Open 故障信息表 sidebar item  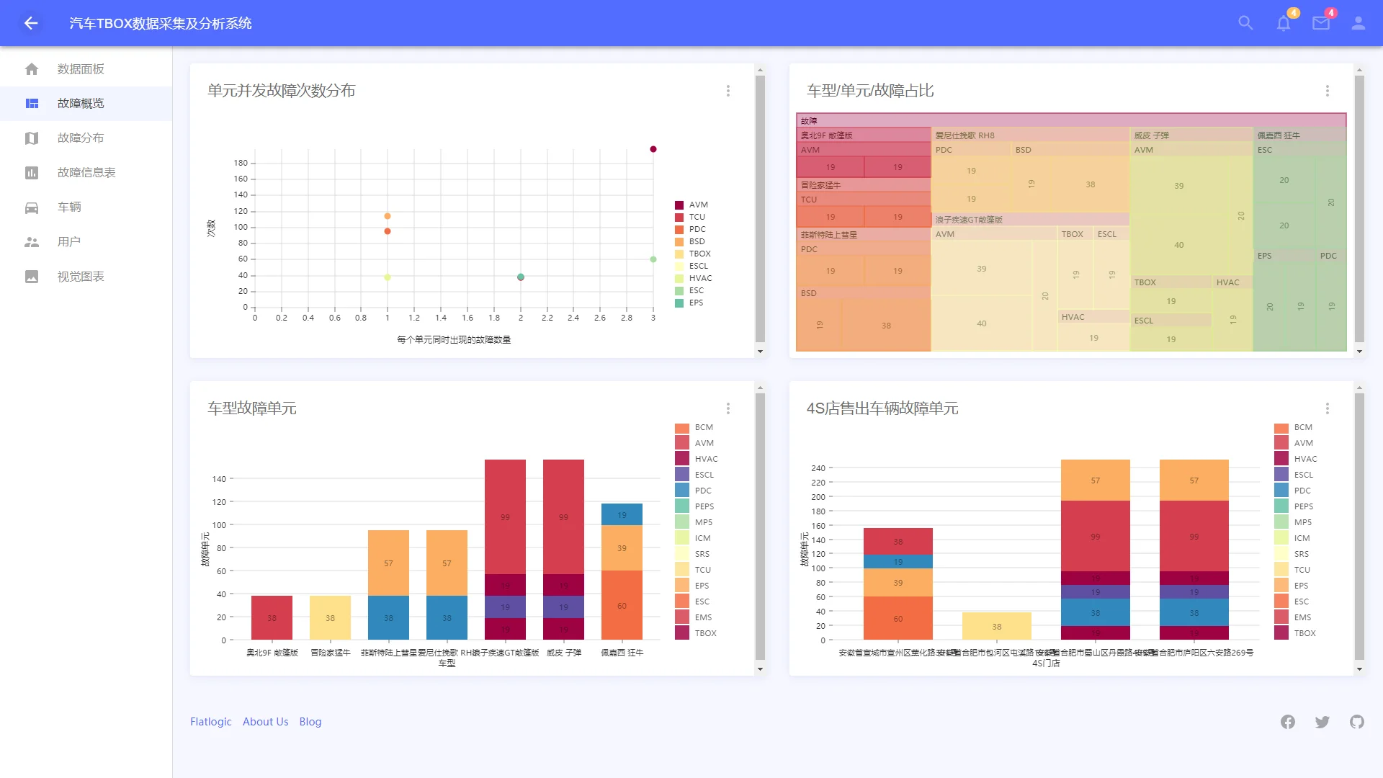pos(86,172)
